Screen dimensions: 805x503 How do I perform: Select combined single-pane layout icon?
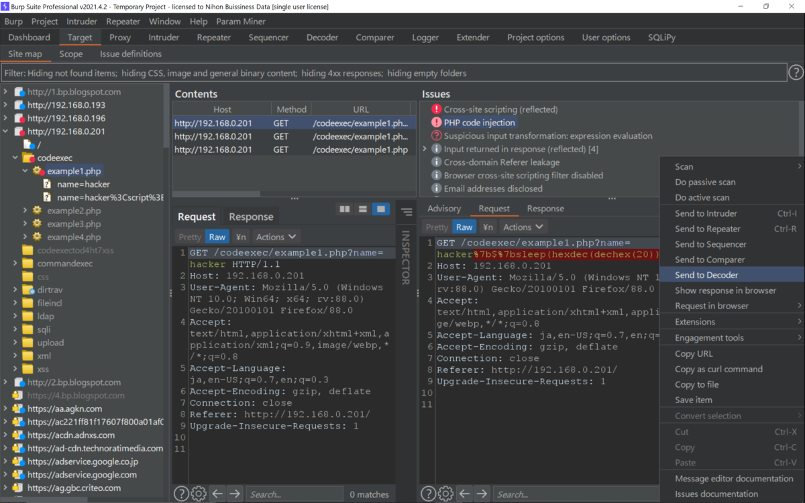tap(381, 209)
